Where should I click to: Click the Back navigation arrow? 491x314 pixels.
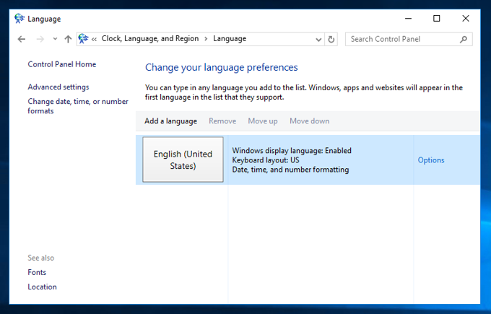pyautogui.click(x=21, y=39)
